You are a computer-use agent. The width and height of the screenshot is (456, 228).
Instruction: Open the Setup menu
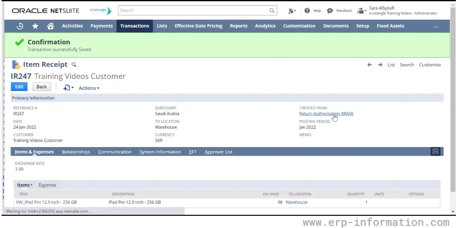point(363,26)
